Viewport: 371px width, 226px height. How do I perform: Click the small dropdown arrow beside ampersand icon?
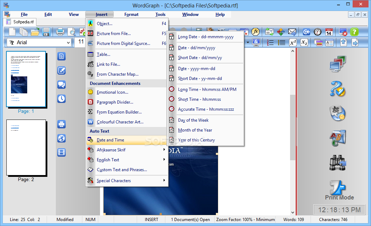[248, 43]
